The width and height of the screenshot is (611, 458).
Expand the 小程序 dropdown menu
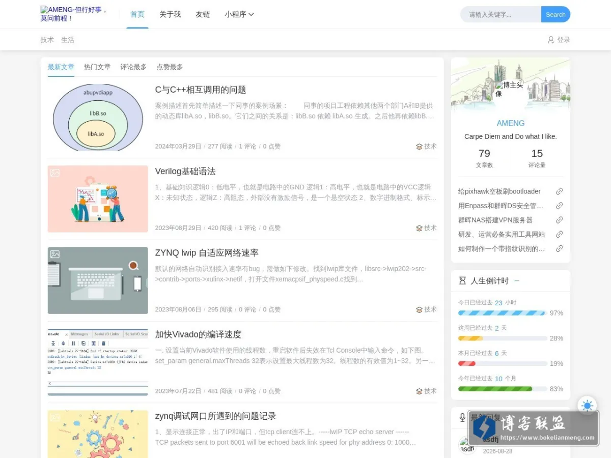(x=239, y=14)
